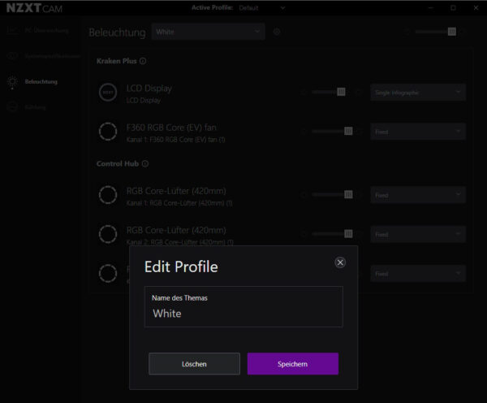Expand the LCD Display mode dropdown
Image resolution: width=487 pixels, height=403 pixels.
click(x=418, y=93)
